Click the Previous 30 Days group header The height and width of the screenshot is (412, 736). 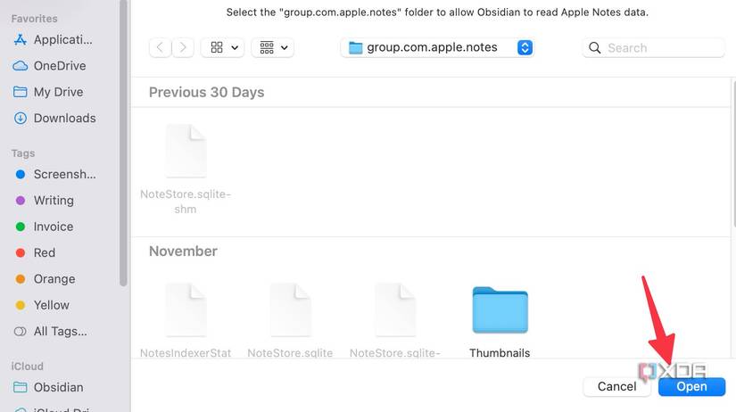207,93
